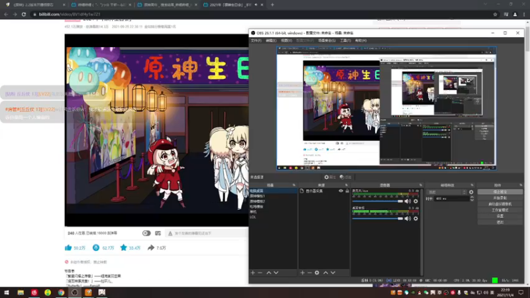Open OBS Studio from the Windows taskbar
Image resolution: width=530 pixels, height=298 pixels.
[x=75, y=292]
